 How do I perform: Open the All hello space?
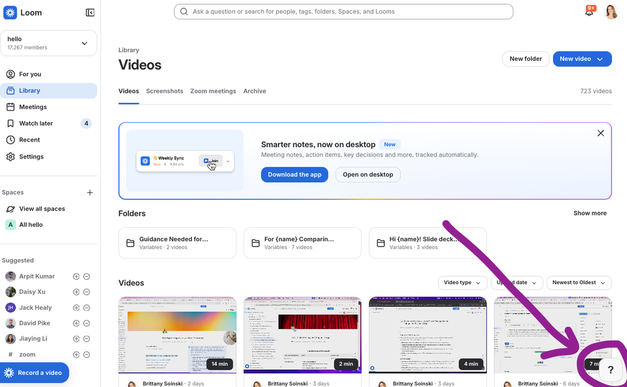tap(30, 225)
